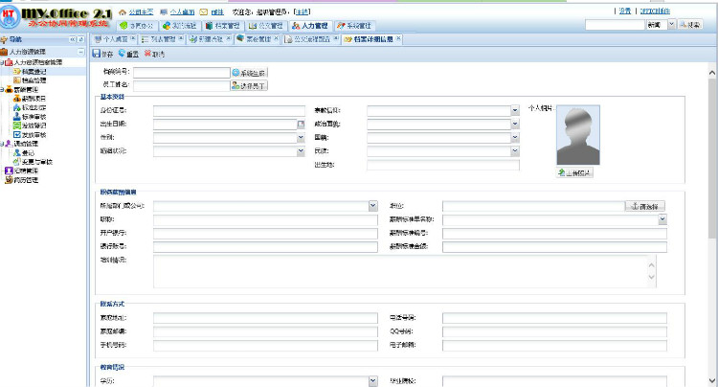Click the top-right search text box
The image size is (718, 387).
[x=615, y=25]
